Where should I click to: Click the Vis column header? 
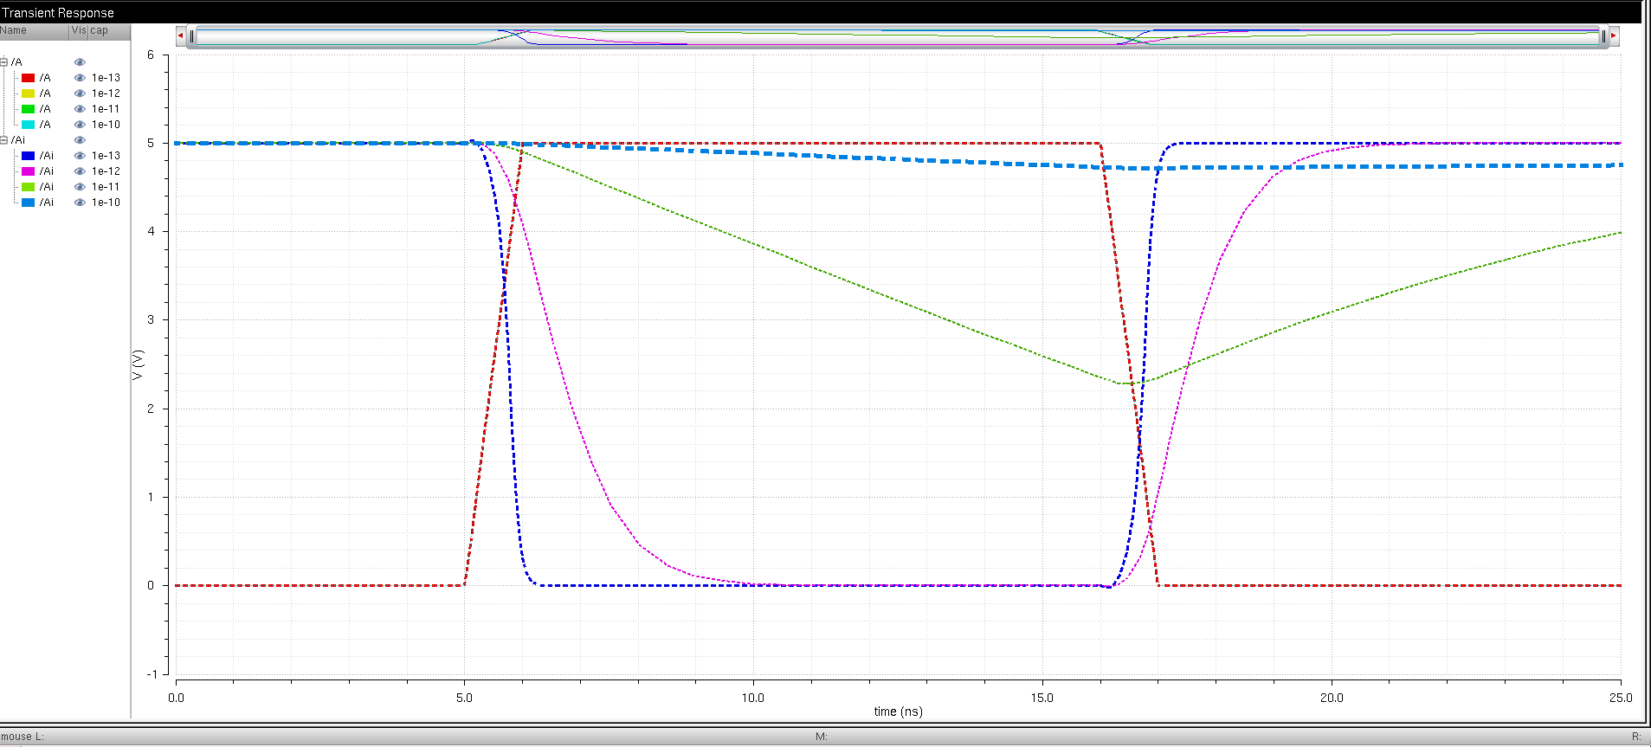78,30
